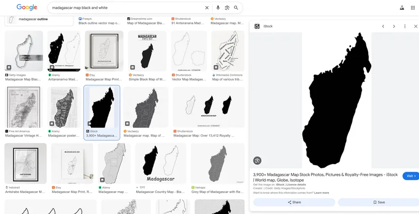Click 'Madagascar Vintage H...' caption
419x214 pixels.
pos(23,136)
